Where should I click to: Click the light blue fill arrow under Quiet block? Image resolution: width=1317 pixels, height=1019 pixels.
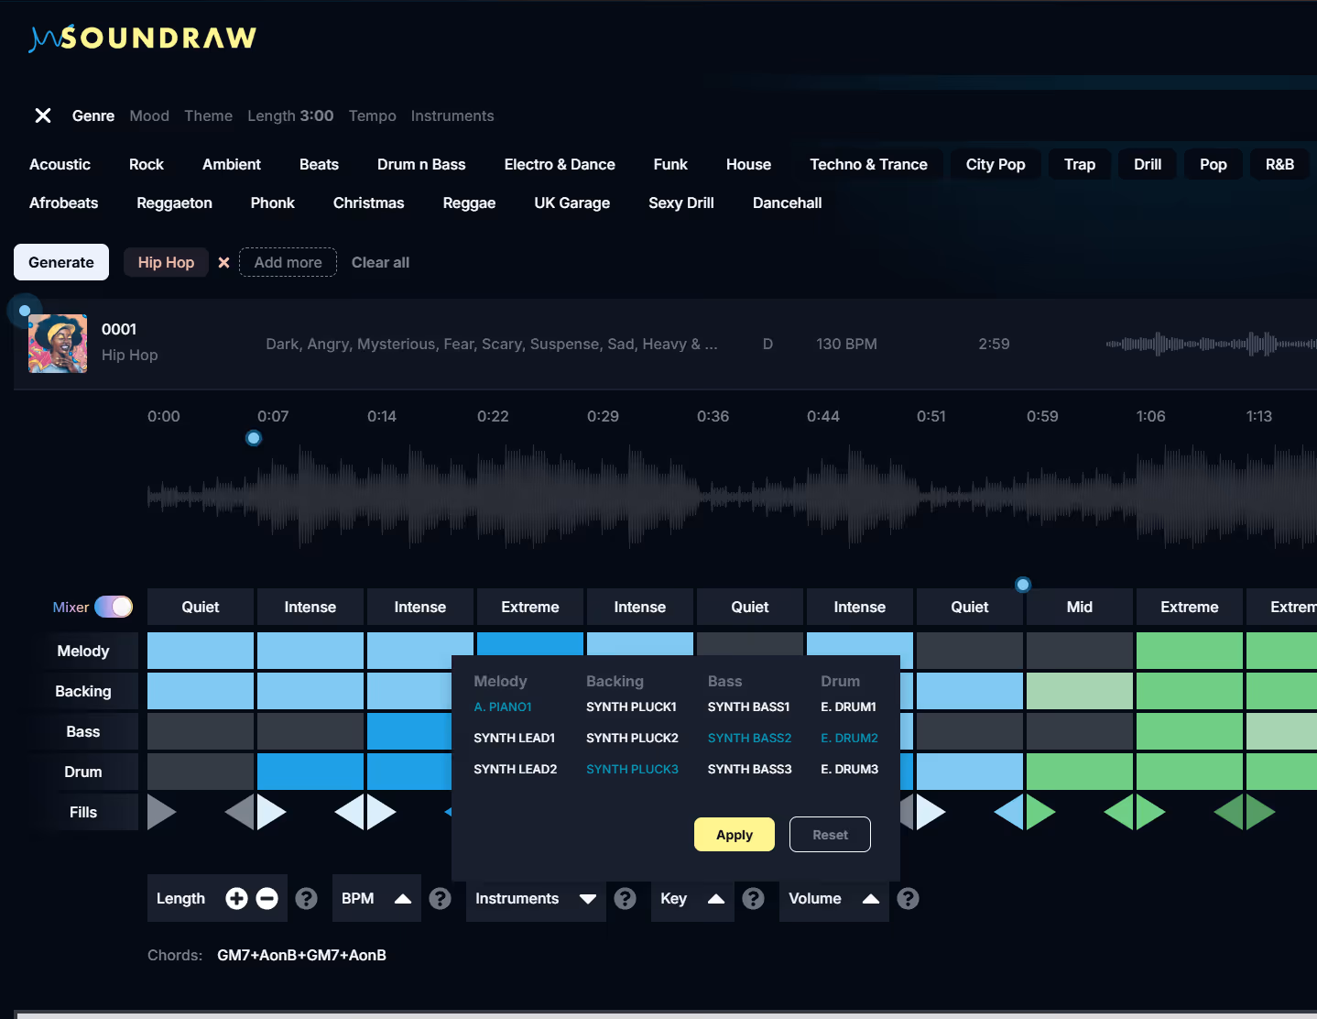pyautogui.click(x=1009, y=812)
